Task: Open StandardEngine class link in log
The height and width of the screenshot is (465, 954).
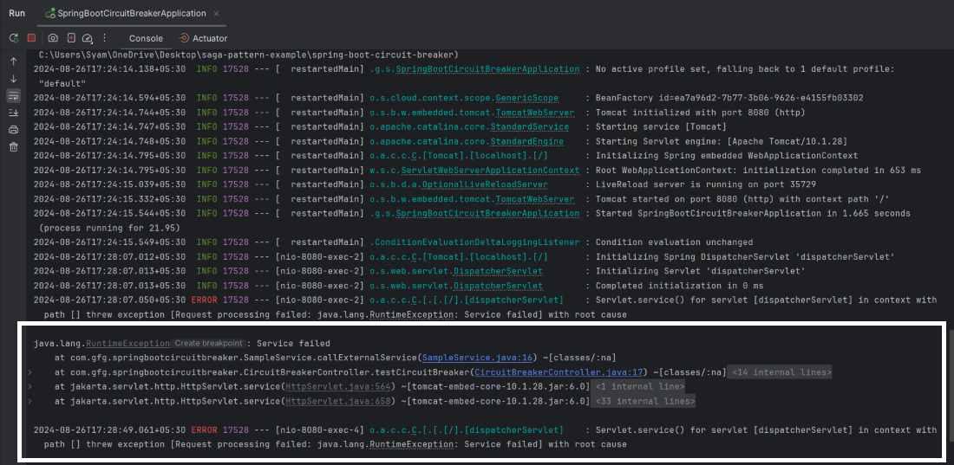Action: point(526,141)
